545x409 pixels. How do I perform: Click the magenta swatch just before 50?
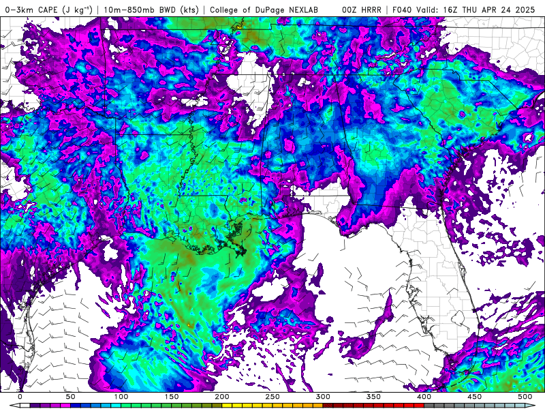tap(65, 406)
